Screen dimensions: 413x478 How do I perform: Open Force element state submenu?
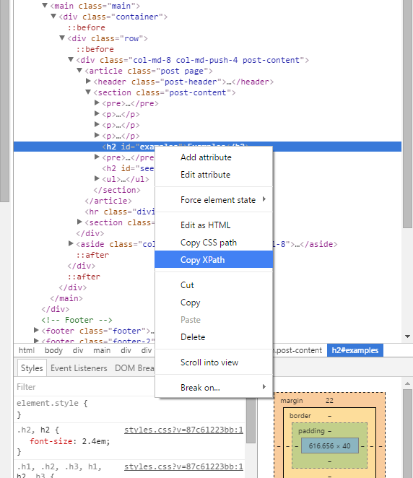(214, 200)
